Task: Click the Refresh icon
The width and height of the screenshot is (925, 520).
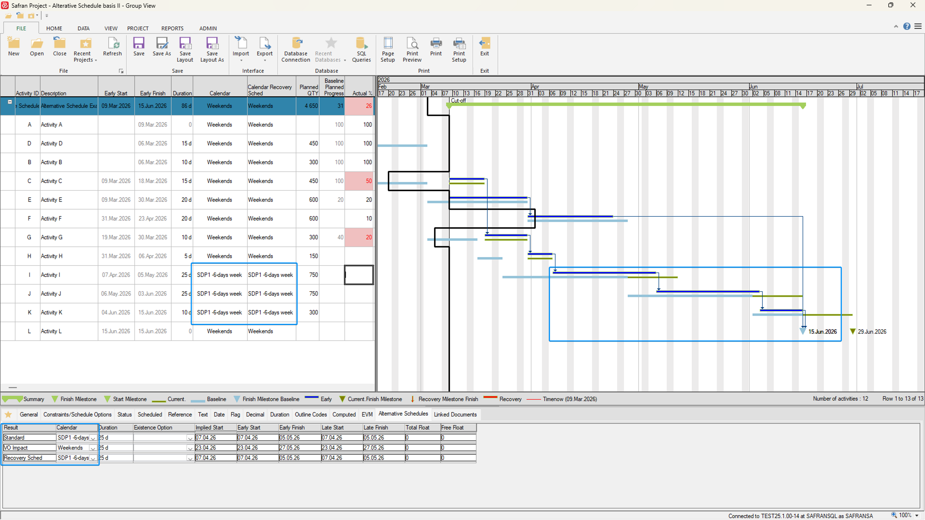Action: point(112,44)
